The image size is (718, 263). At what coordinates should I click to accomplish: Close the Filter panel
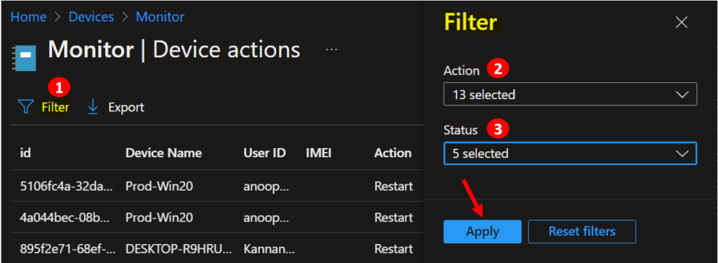pos(682,22)
